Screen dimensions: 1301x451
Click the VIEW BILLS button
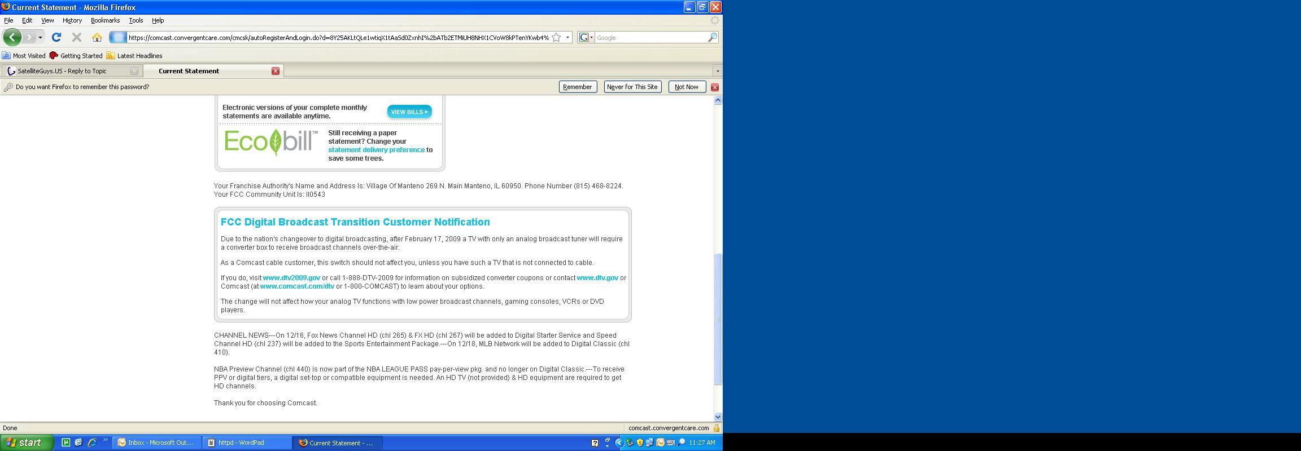coord(409,112)
